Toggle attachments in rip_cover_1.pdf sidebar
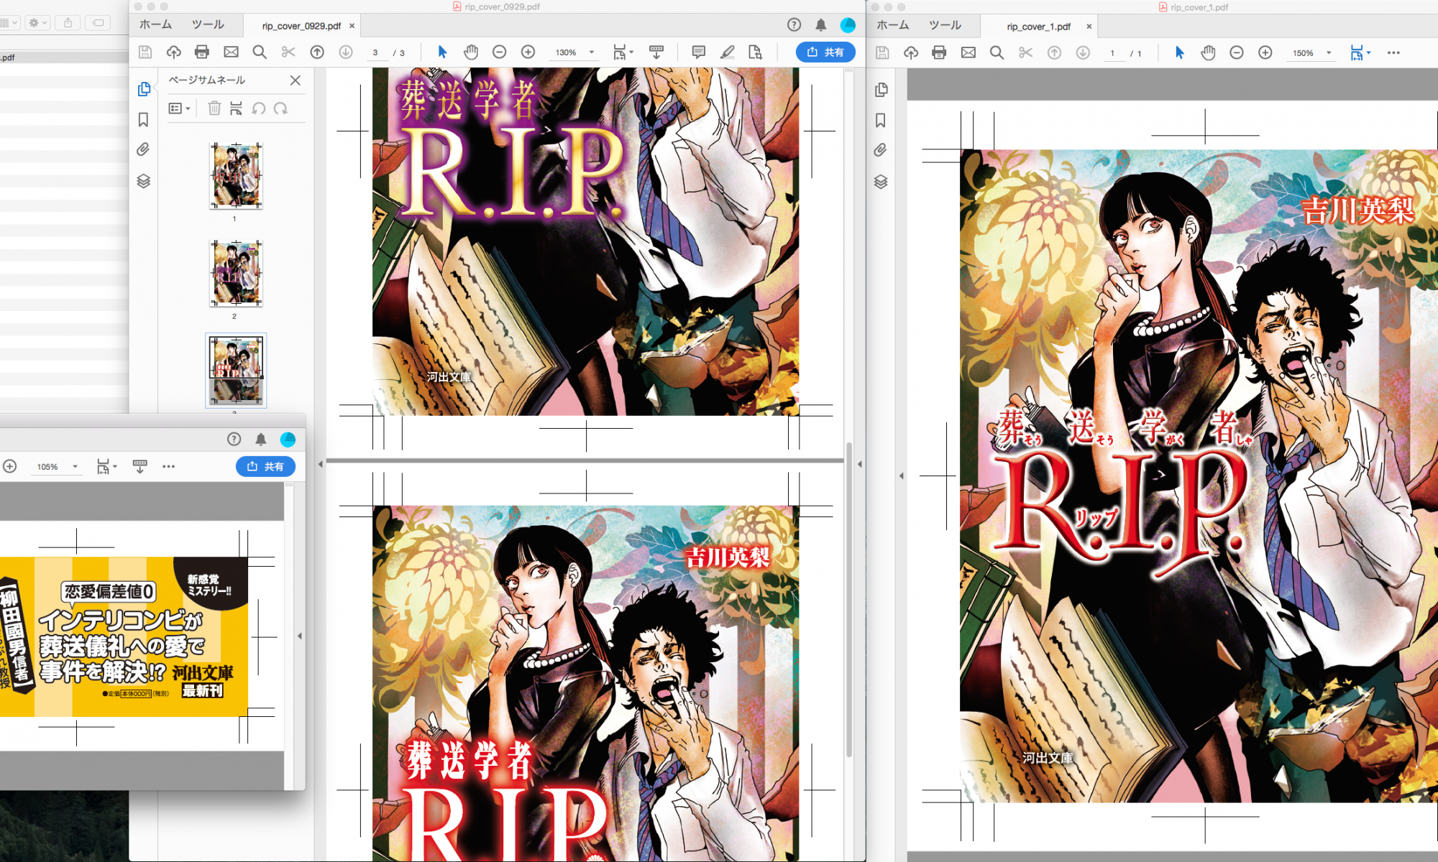Image resolution: width=1438 pixels, height=862 pixels. (881, 150)
